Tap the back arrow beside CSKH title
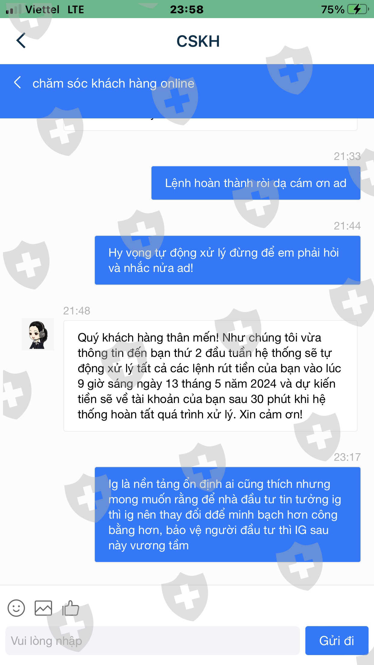 click(21, 41)
